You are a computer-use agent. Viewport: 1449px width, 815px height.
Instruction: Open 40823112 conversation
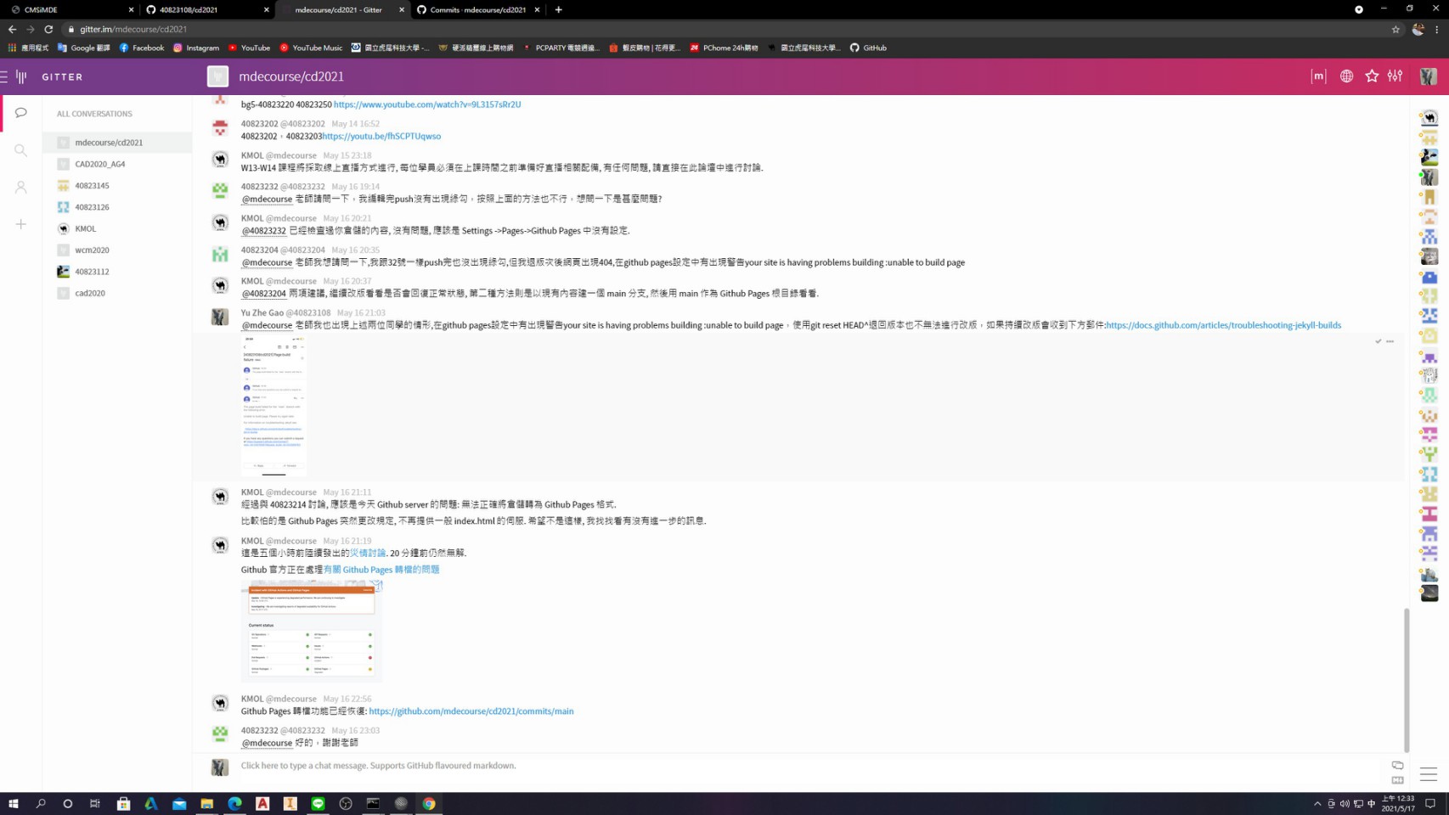117,272
